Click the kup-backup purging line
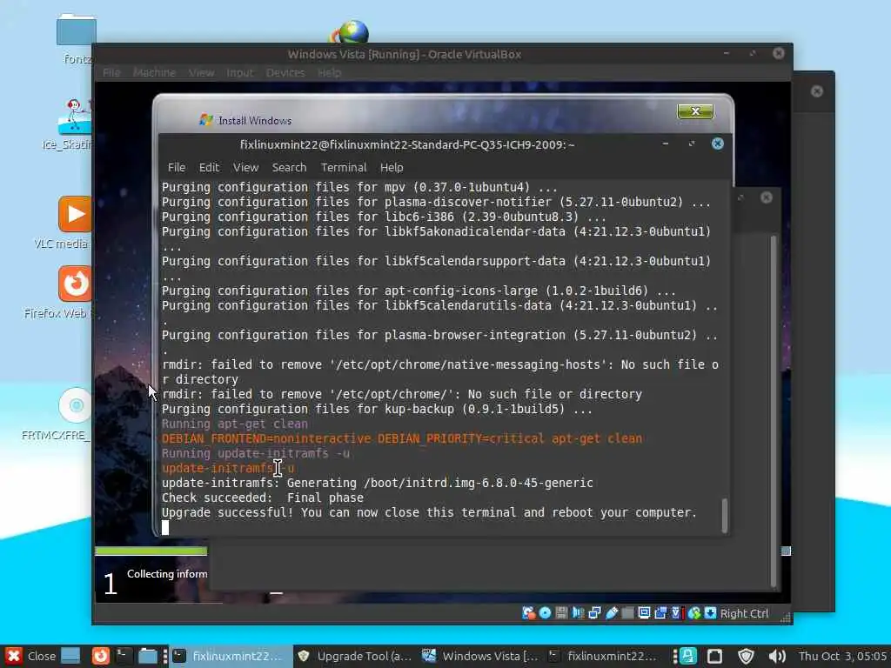 [377, 409]
